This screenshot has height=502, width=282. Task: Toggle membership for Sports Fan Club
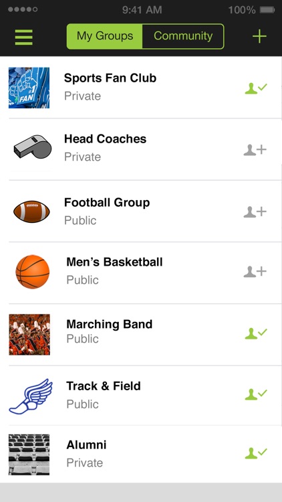(256, 88)
